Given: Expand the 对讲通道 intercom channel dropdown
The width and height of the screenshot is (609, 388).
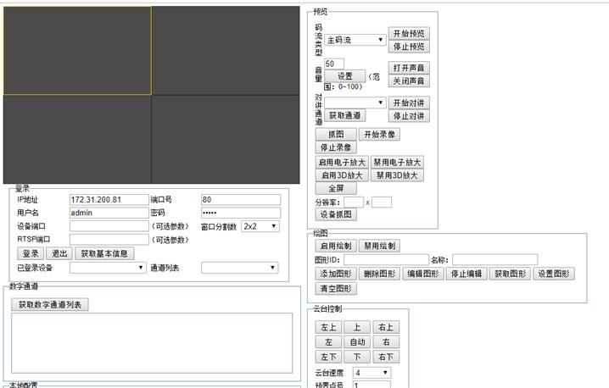Looking at the screenshot, I should coord(355,103).
